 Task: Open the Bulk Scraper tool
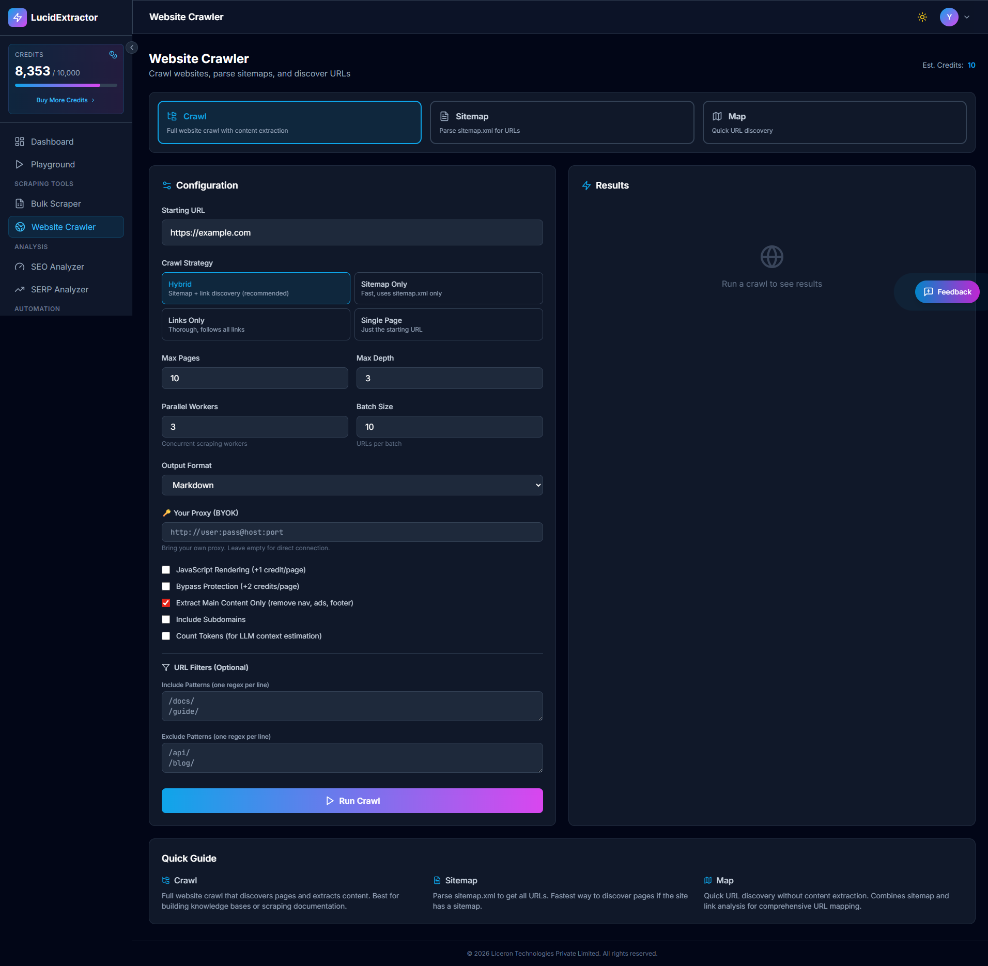coord(55,204)
